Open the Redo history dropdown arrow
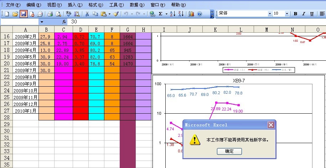This screenshot has height=168, width=326. click(144, 14)
